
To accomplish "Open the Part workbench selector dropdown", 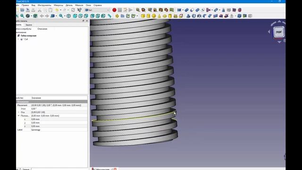I will 97,10.
